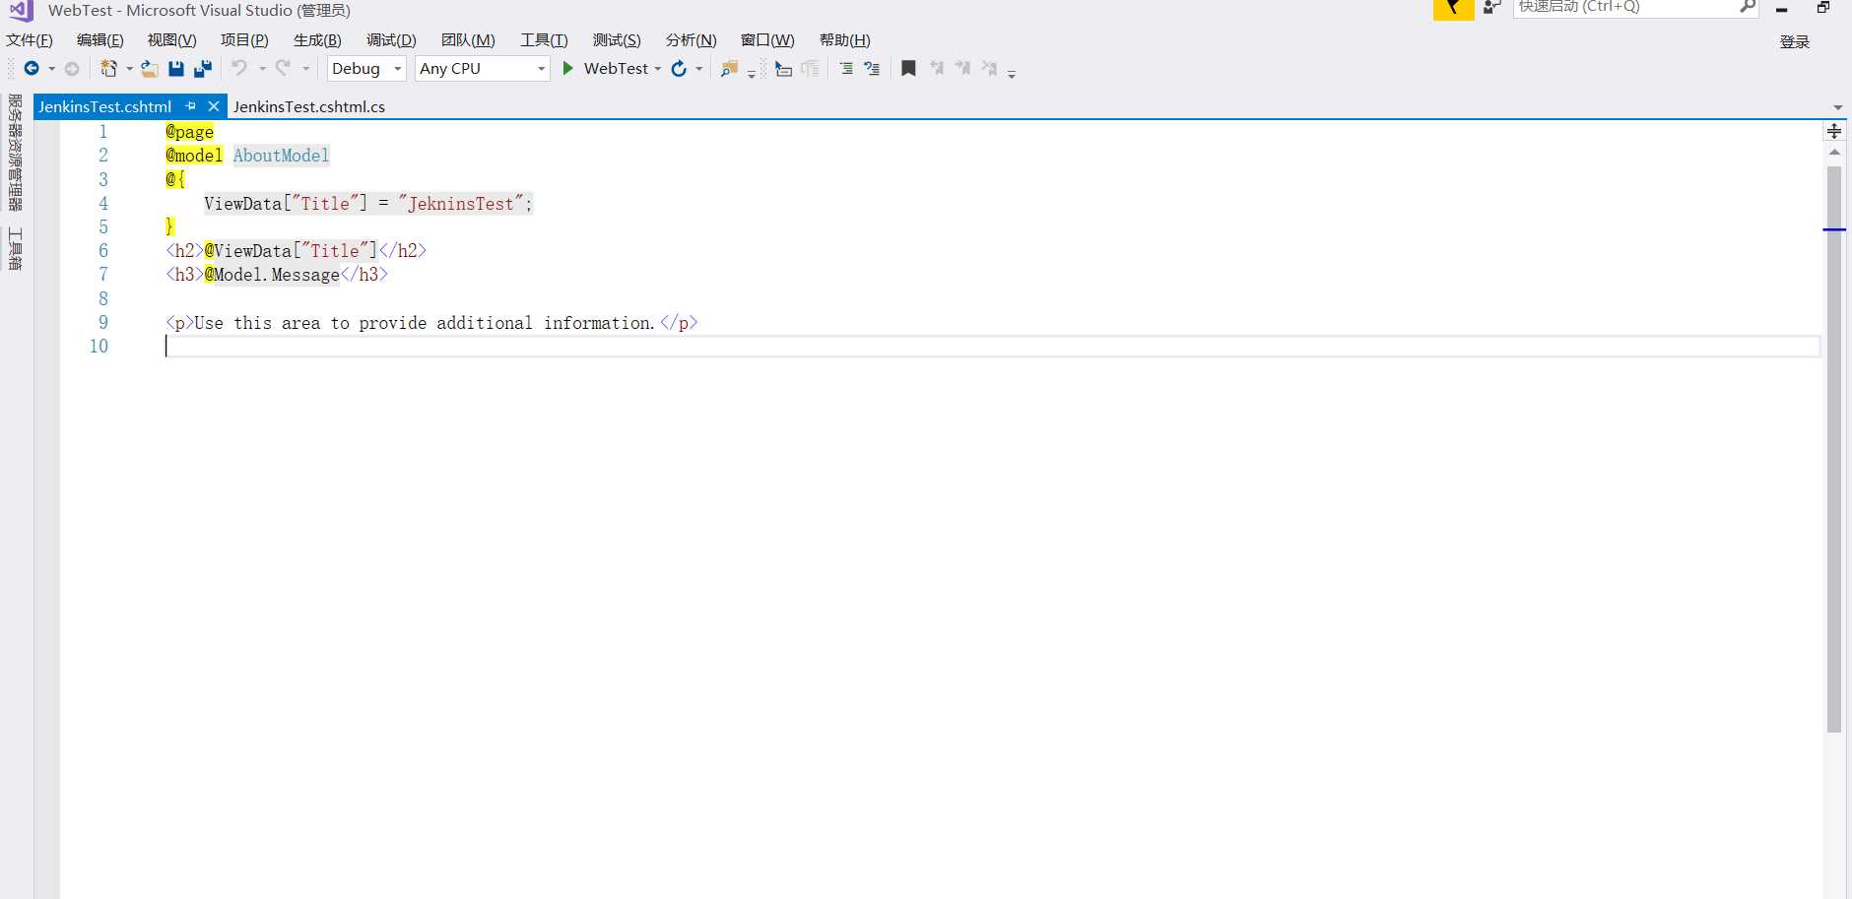1852x899 pixels.
Task: Open the 工具(T) menu
Action: click(544, 40)
